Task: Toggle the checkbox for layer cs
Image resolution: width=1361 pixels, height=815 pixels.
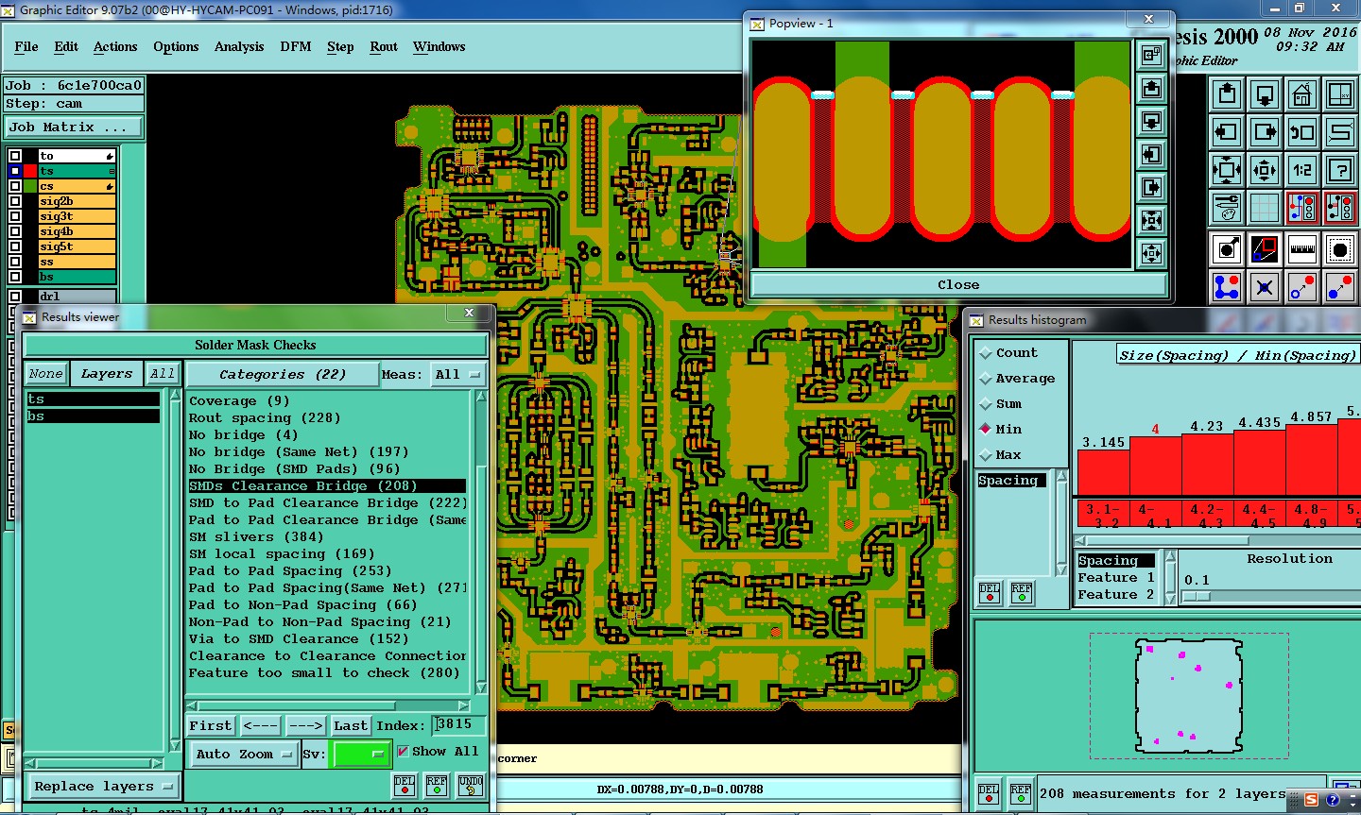Action: tap(15, 186)
